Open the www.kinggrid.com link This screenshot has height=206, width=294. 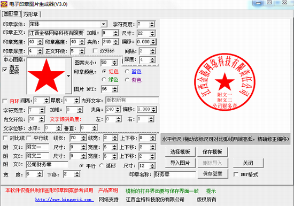tap(64, 200)
